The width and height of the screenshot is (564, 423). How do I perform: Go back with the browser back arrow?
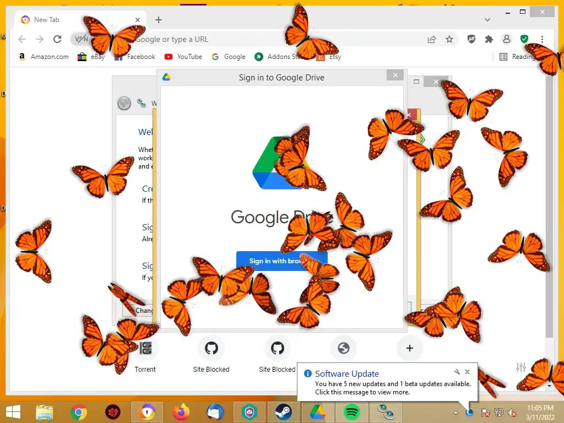tap(22, 39)
